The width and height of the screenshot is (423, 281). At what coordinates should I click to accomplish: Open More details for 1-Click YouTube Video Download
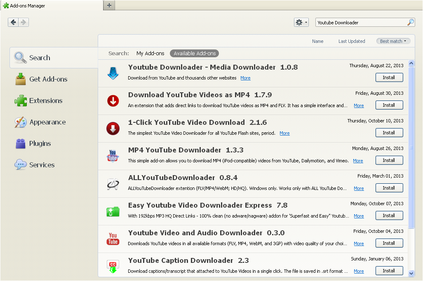coord(284,133)
